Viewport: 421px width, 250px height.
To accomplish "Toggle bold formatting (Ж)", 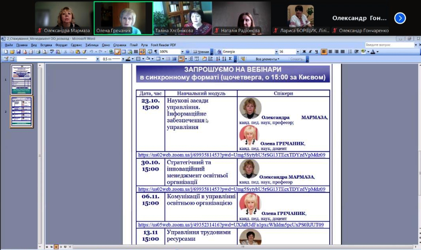I will [x=304, y=52].
